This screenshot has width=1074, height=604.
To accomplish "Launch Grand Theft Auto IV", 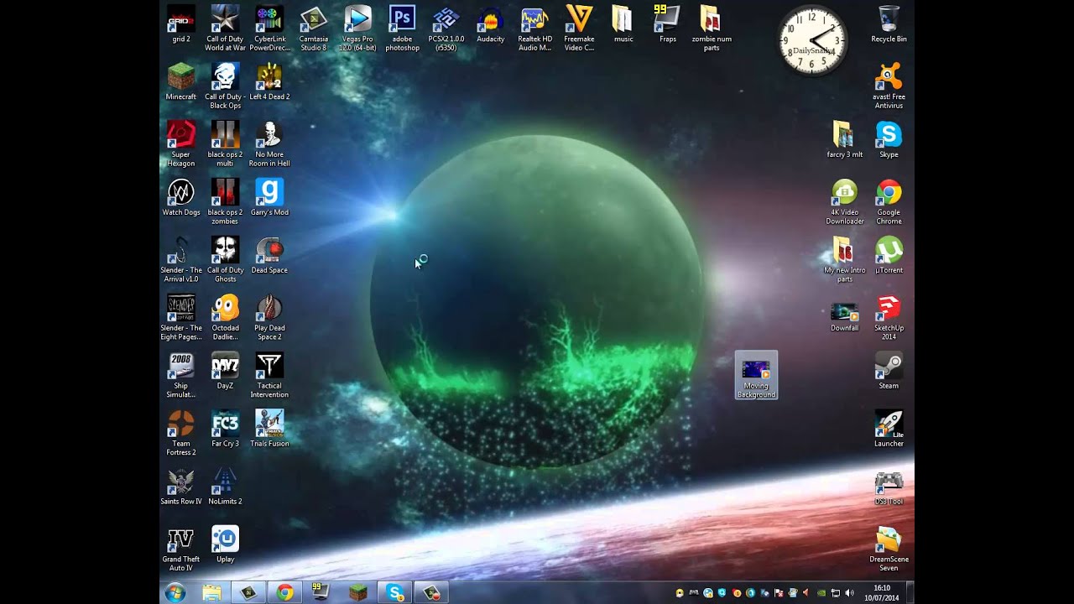I will [180, 540].
